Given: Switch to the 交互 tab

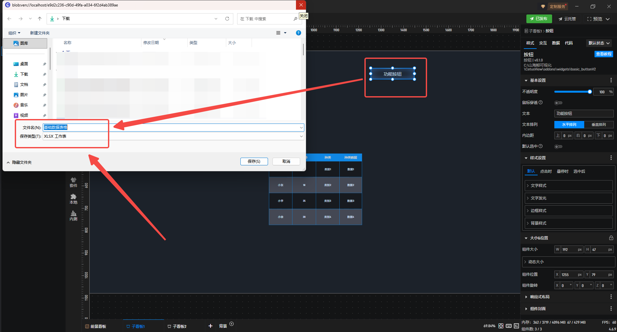Looking at the screenshot, I should [543, 43].
